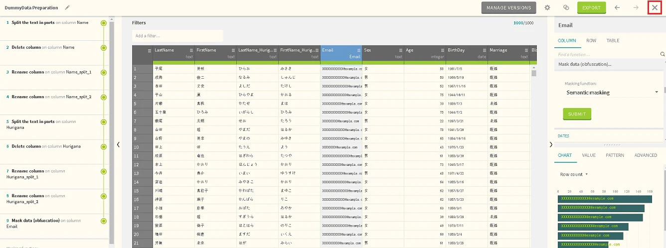Viewport: 666px width, 248px height.
Task: Click the undo left arrow
Action: point(617,7)
